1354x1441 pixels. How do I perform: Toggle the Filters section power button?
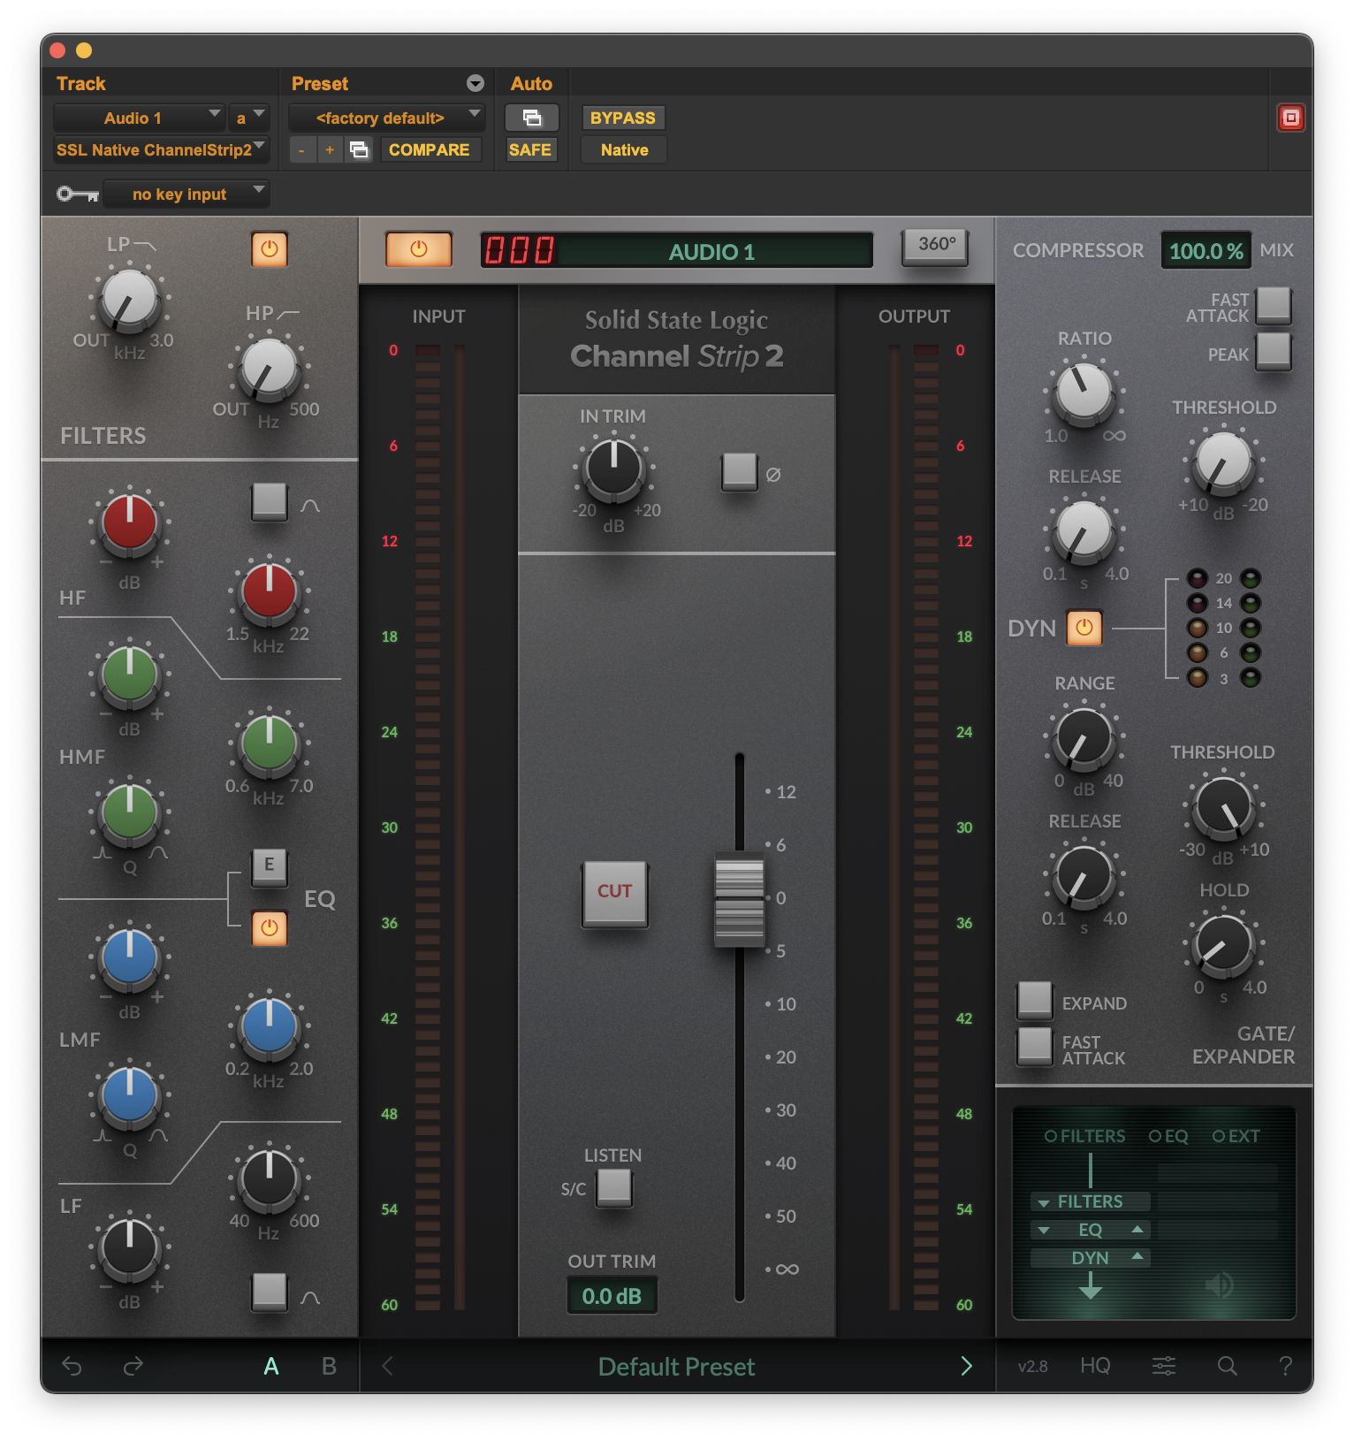(270, 249)
